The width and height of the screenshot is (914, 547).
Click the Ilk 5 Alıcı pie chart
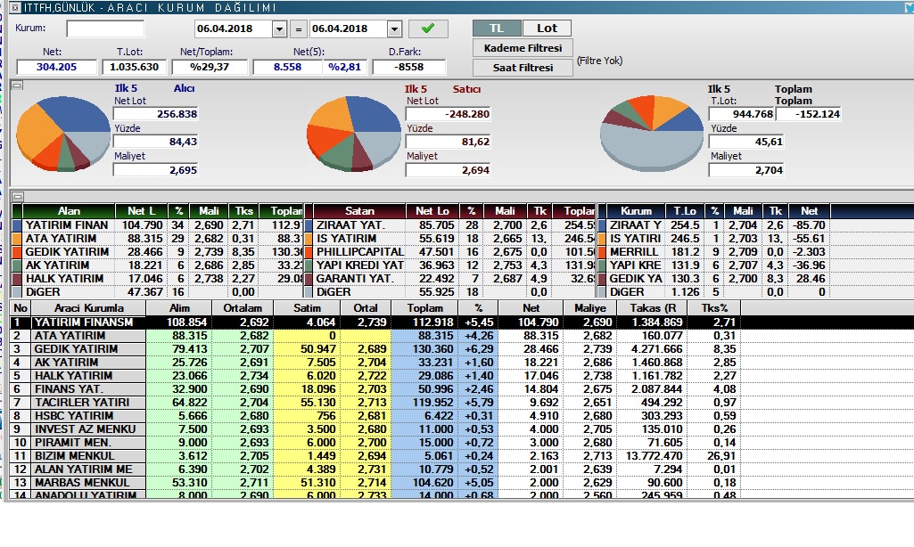click(x=63, y=135)
